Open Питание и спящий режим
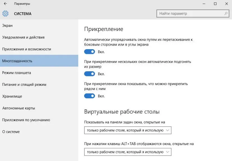The height and width of the screenshot is (161, 232). 39,84
